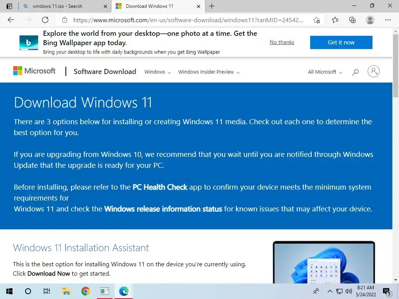Open File Explorer from the taskbar
This screenshot has width=399, height=299.
66,291
